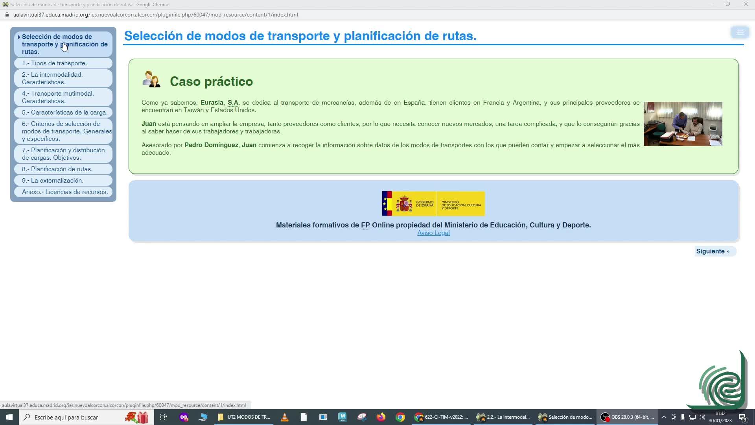
Task: Click the Windows Start button
Action: pyautogui.click(x=9, y=417)
